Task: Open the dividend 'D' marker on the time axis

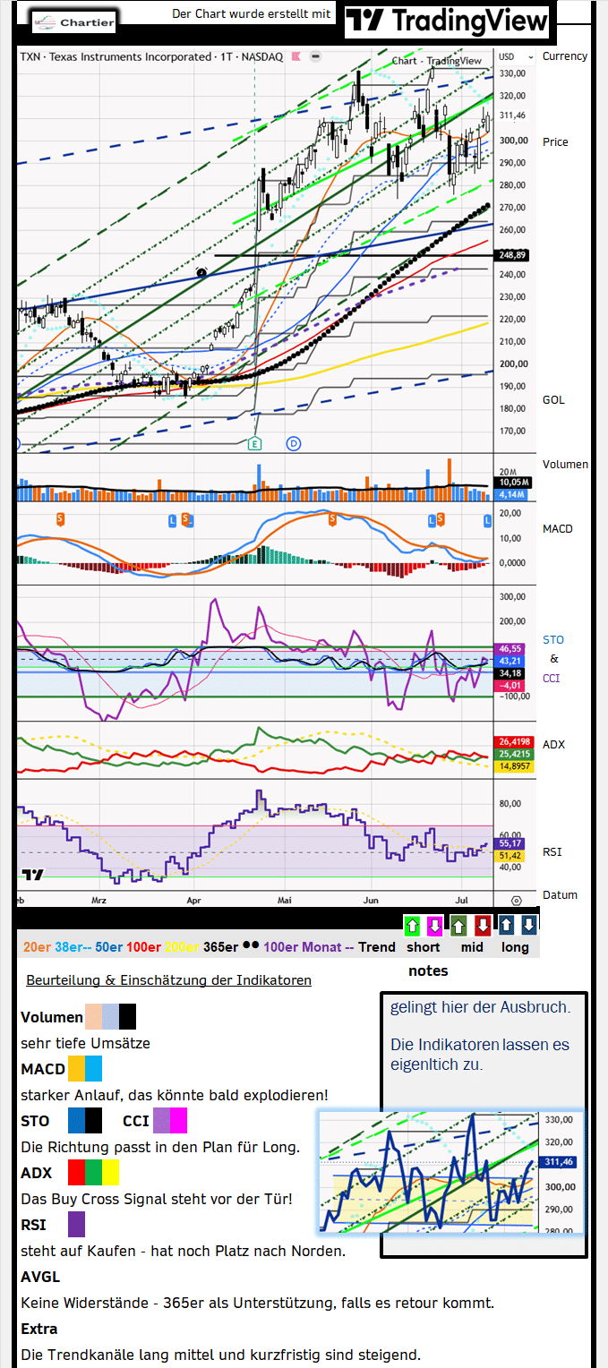Action: [293, 443]
